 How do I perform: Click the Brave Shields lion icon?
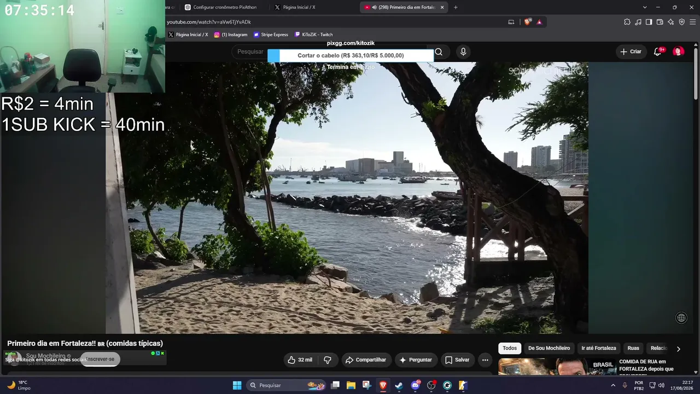[x=527, y=22]
